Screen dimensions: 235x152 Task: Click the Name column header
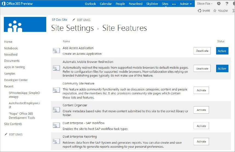click(x=66, y=41)
